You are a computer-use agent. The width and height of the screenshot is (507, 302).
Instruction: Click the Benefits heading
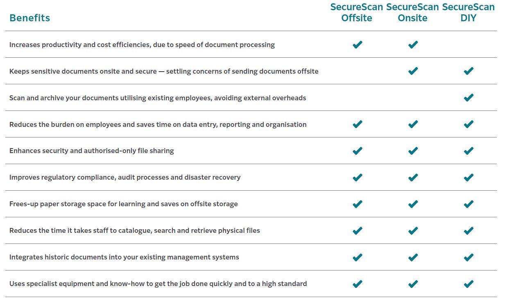pyautogui.click(x=29, y=18)
